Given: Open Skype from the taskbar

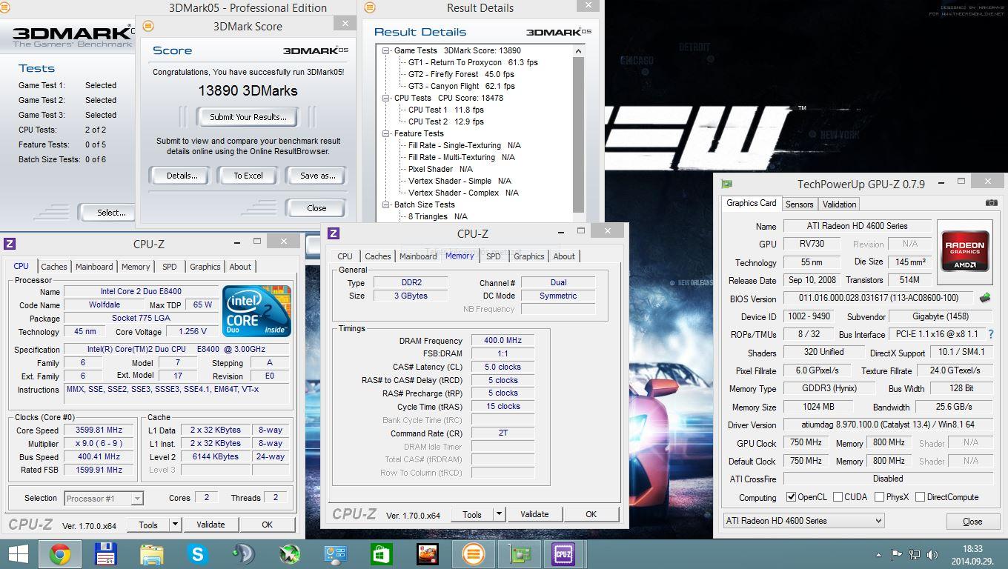Looking at the screenshot, I should click(x=197, y=554).
